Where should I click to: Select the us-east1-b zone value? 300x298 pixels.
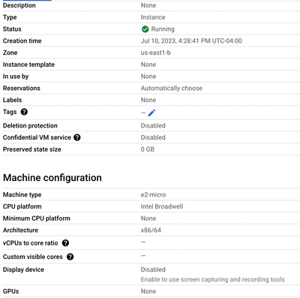coord(155,53)
